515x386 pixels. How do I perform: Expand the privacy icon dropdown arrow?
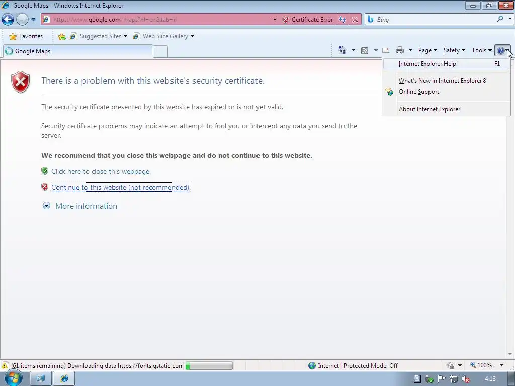coord(460,365)
